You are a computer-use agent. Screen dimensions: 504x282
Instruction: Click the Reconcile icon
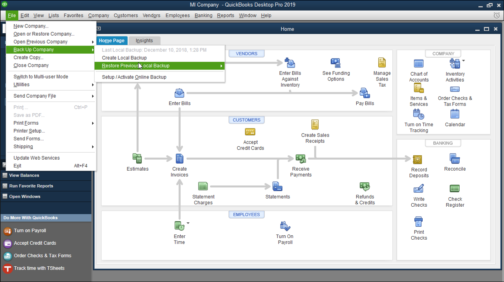[x=455, y=158]
